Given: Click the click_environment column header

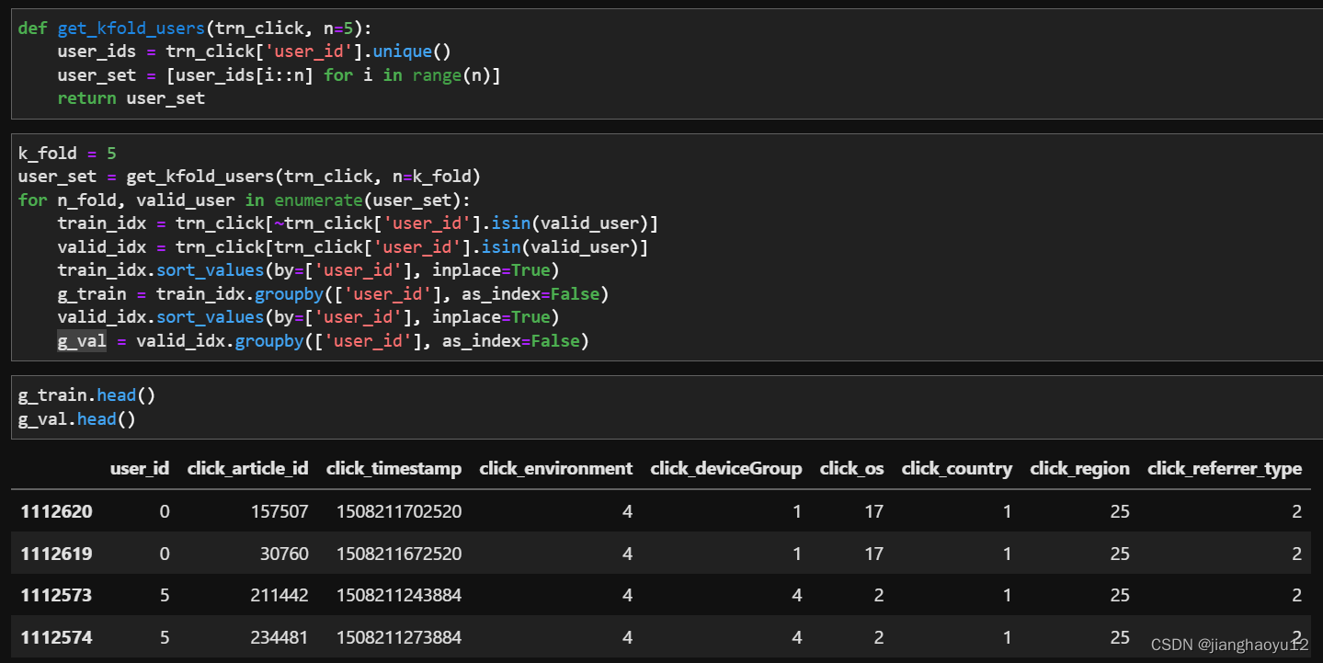Looking at the screenshot, I should coord(556,469).
